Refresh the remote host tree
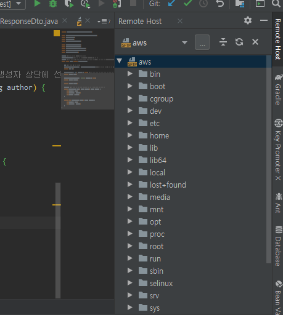Viewport: 283px width, 315px height. (x=239, y=42)
